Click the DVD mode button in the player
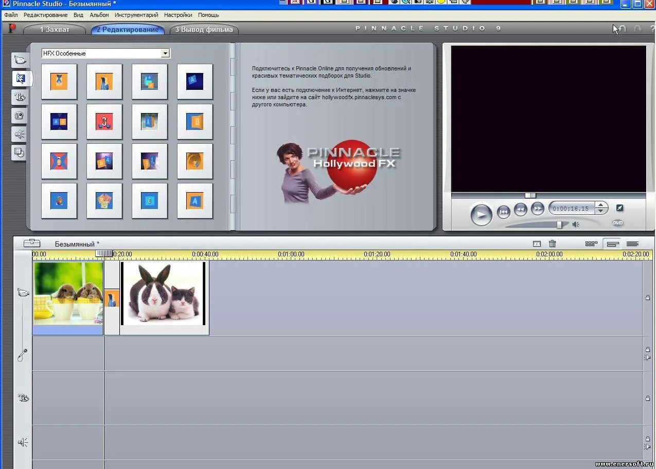Image resolution: width=656 pixels, height=469 pixels. tap(617, 223)
